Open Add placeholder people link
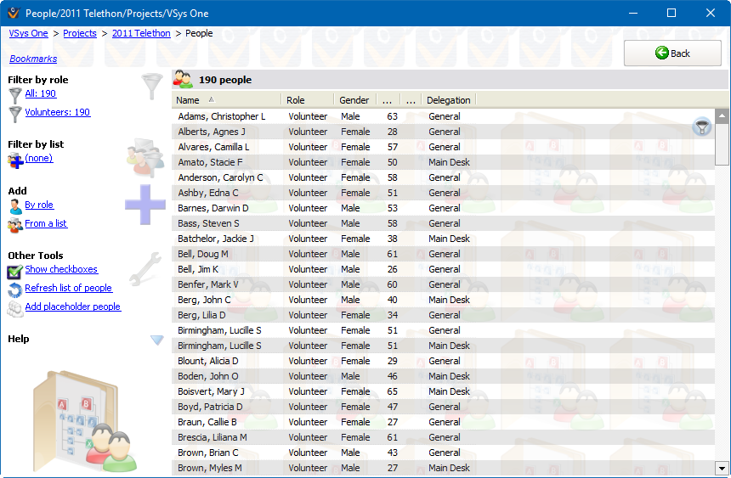731x478 pixels. (73, 306)
